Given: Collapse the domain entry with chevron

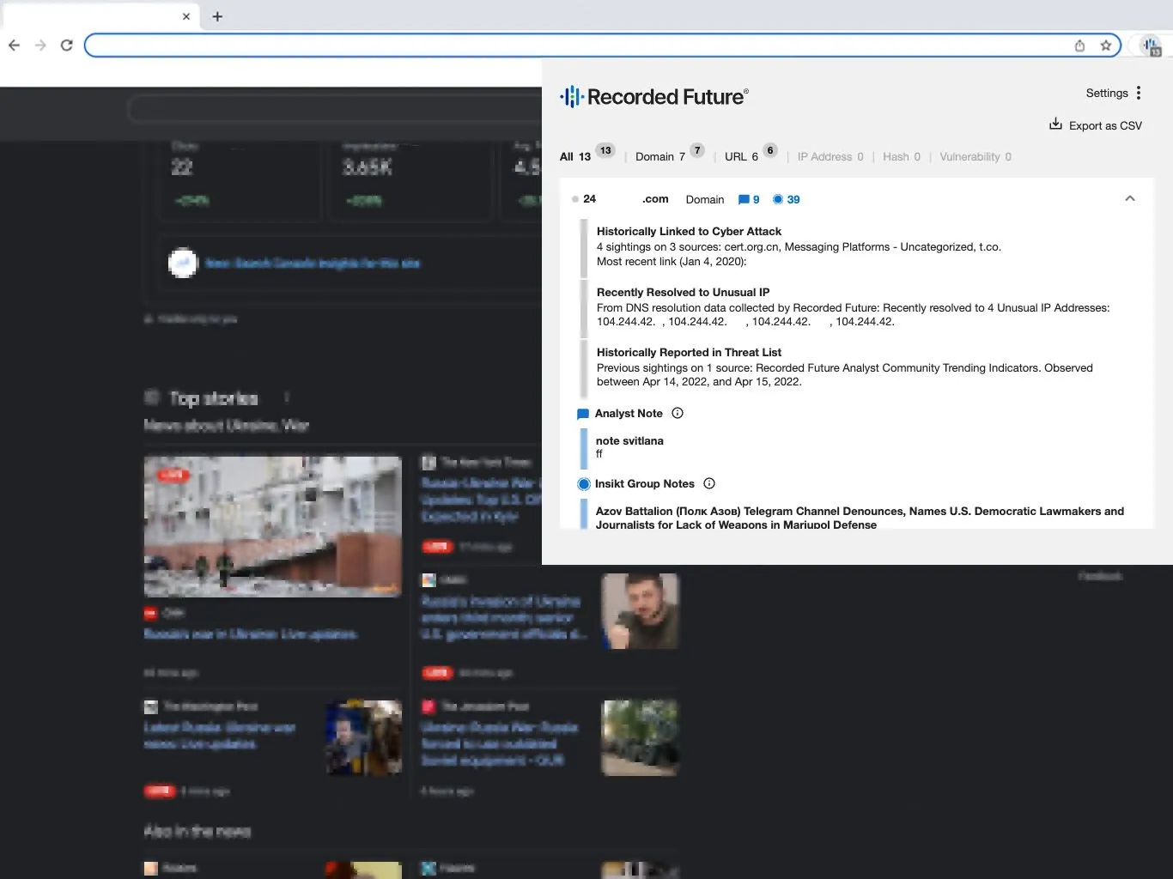Looking at the screenshot, I should coord(1130,198).
